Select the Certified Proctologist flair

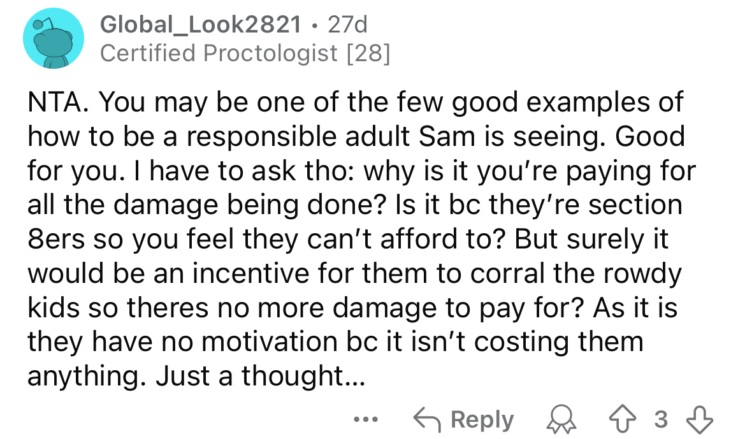219,53
